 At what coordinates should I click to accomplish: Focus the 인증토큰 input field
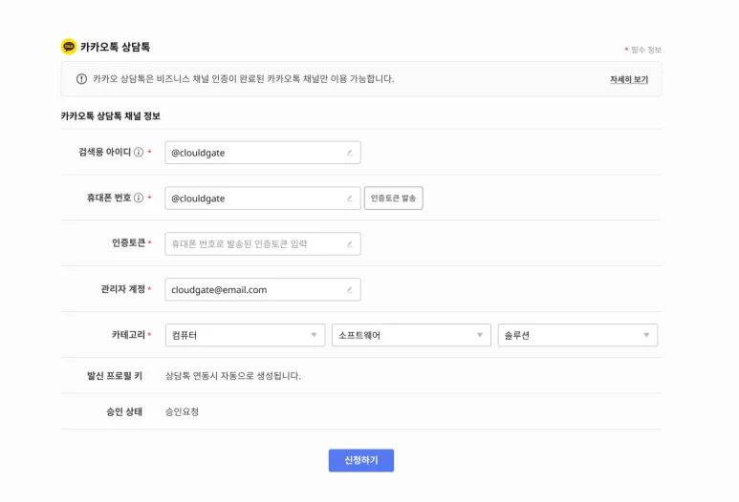click(x=263, y=243)
